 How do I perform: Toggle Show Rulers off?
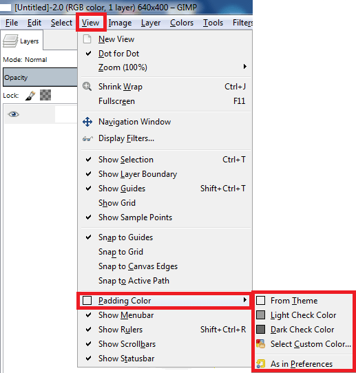click(165, 330)
